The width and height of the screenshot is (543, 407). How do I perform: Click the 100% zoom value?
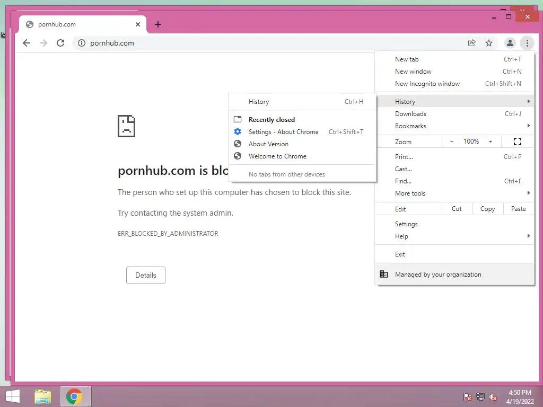(x=471, y=141)
